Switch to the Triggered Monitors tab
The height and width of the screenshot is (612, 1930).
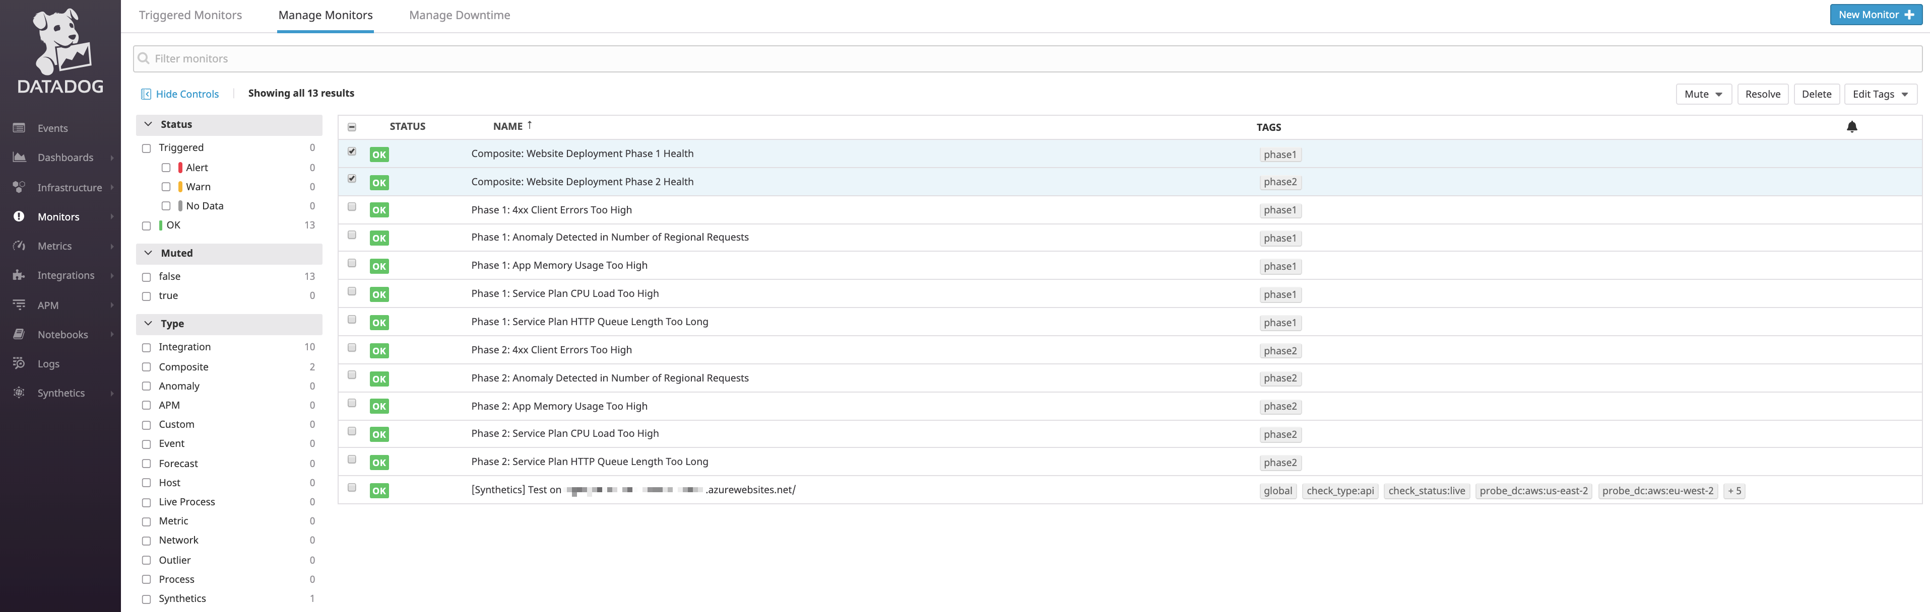(x=190, y=14)
